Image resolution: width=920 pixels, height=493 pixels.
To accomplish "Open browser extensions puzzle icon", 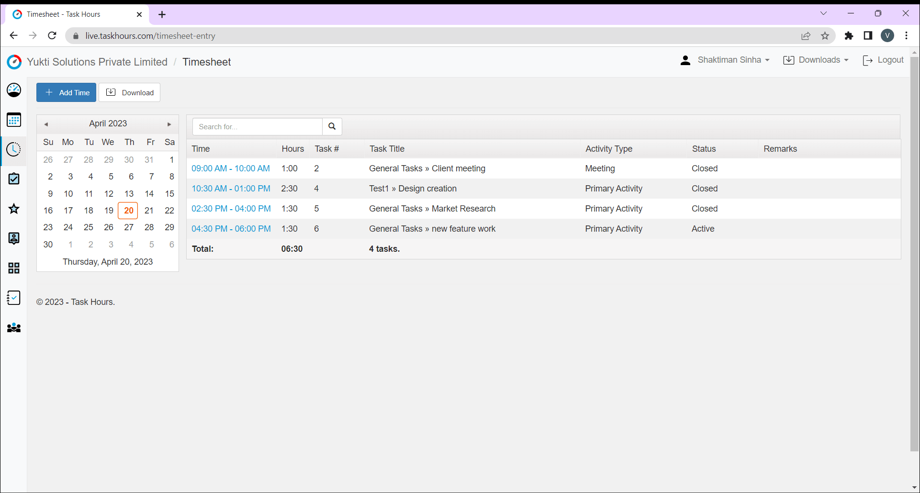I will (849, 35).
